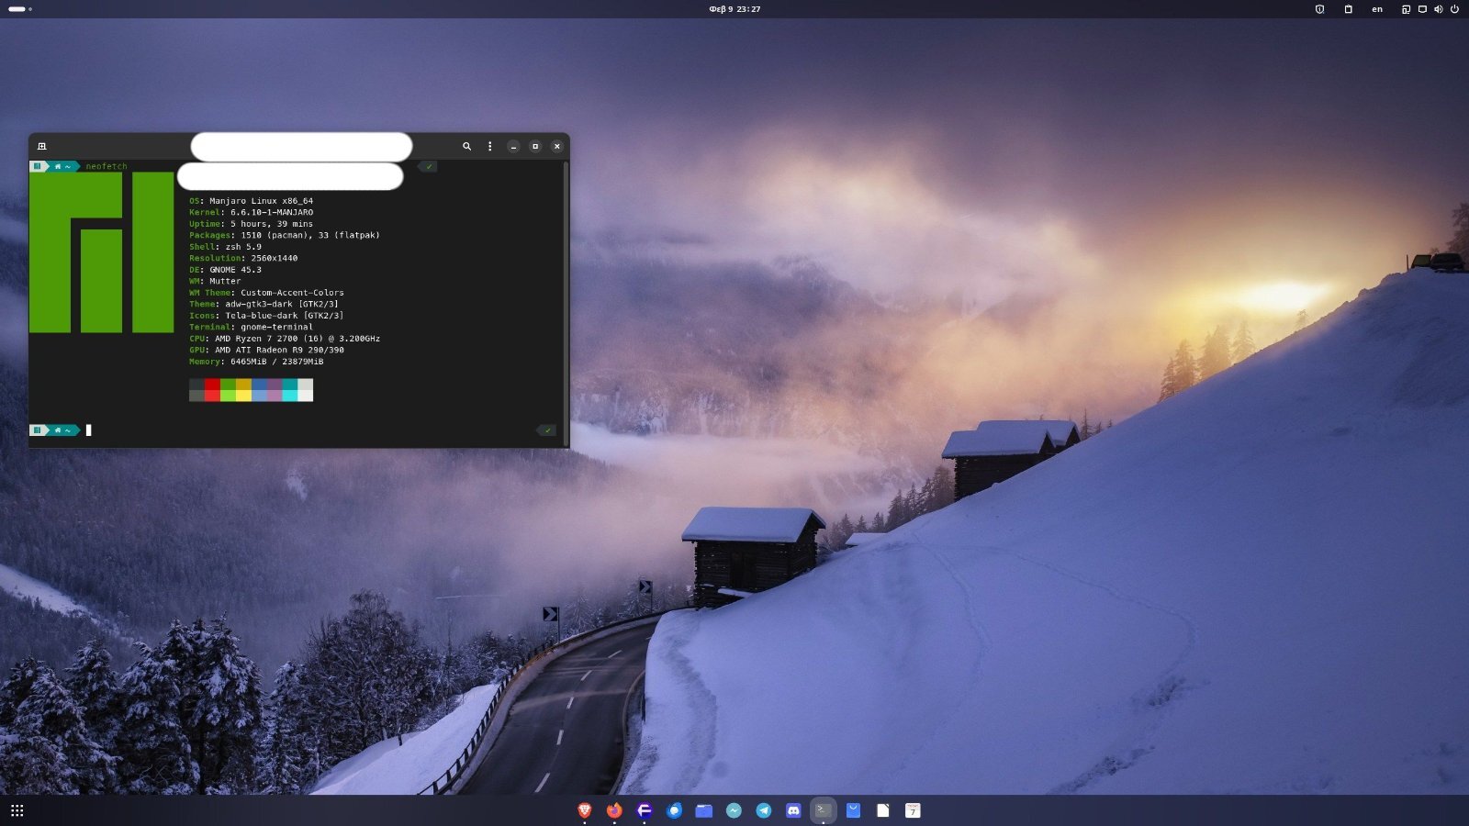Click the 'Icons: Tela-blue-dark' line
The width and height of the screenshot is (1469, 826).
pos(266,316)
